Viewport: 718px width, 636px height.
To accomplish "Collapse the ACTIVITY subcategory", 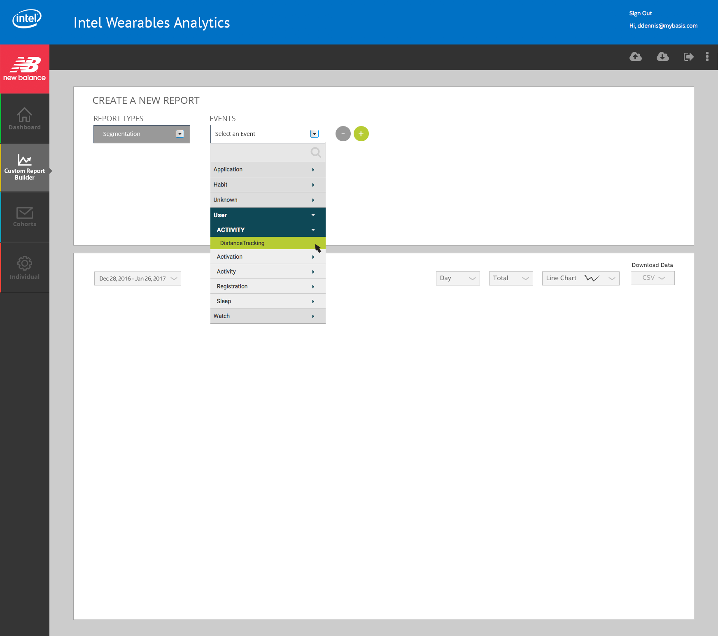I will tap(268, 230).
